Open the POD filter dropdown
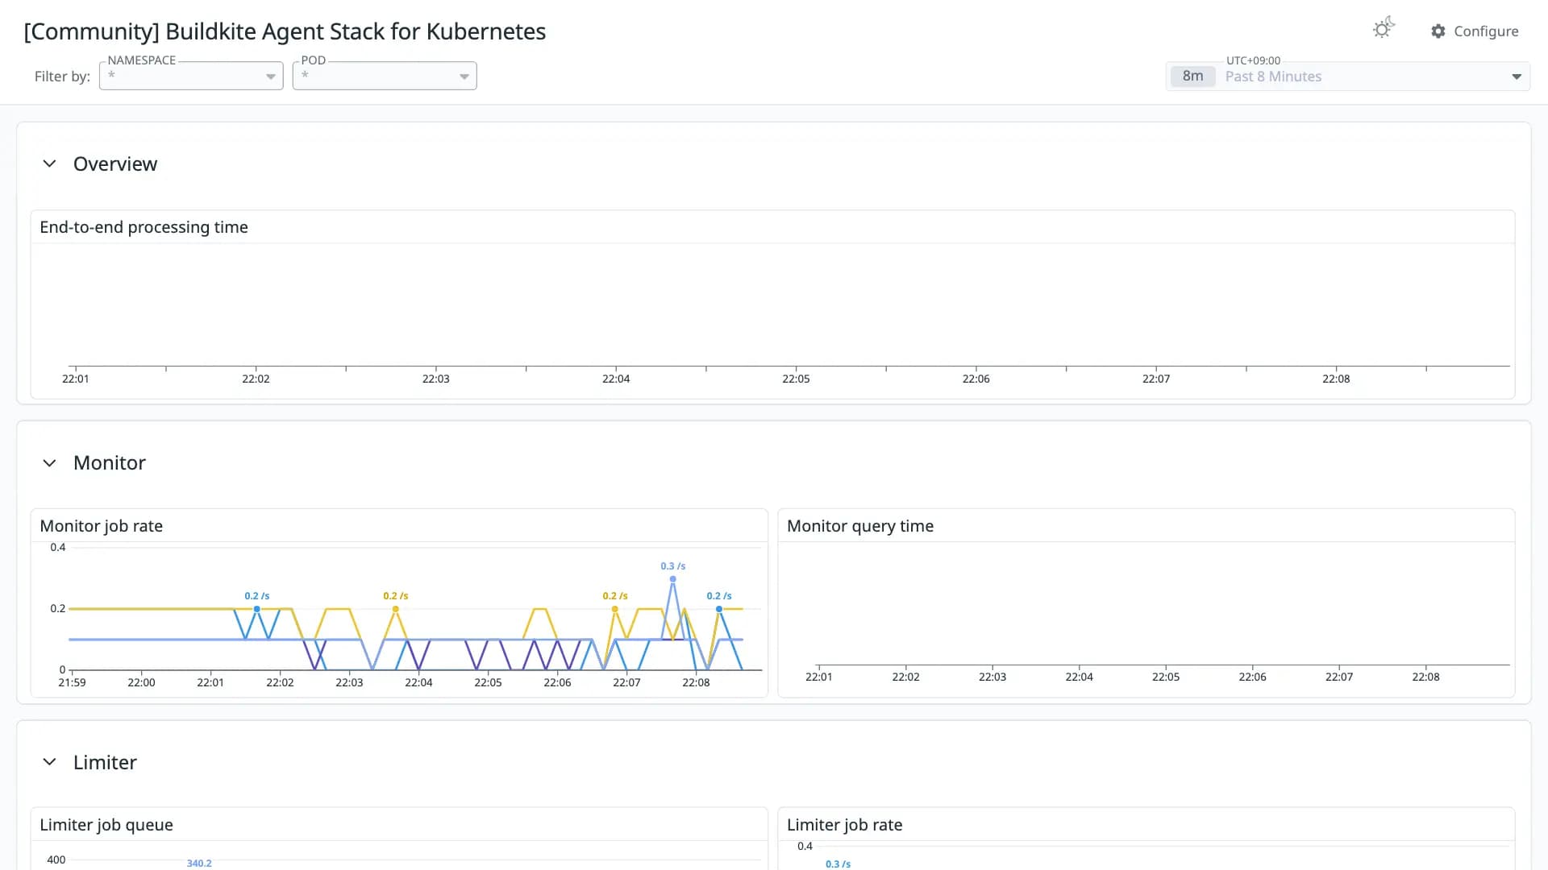The image size is (1548, 870). pos(385,76)
